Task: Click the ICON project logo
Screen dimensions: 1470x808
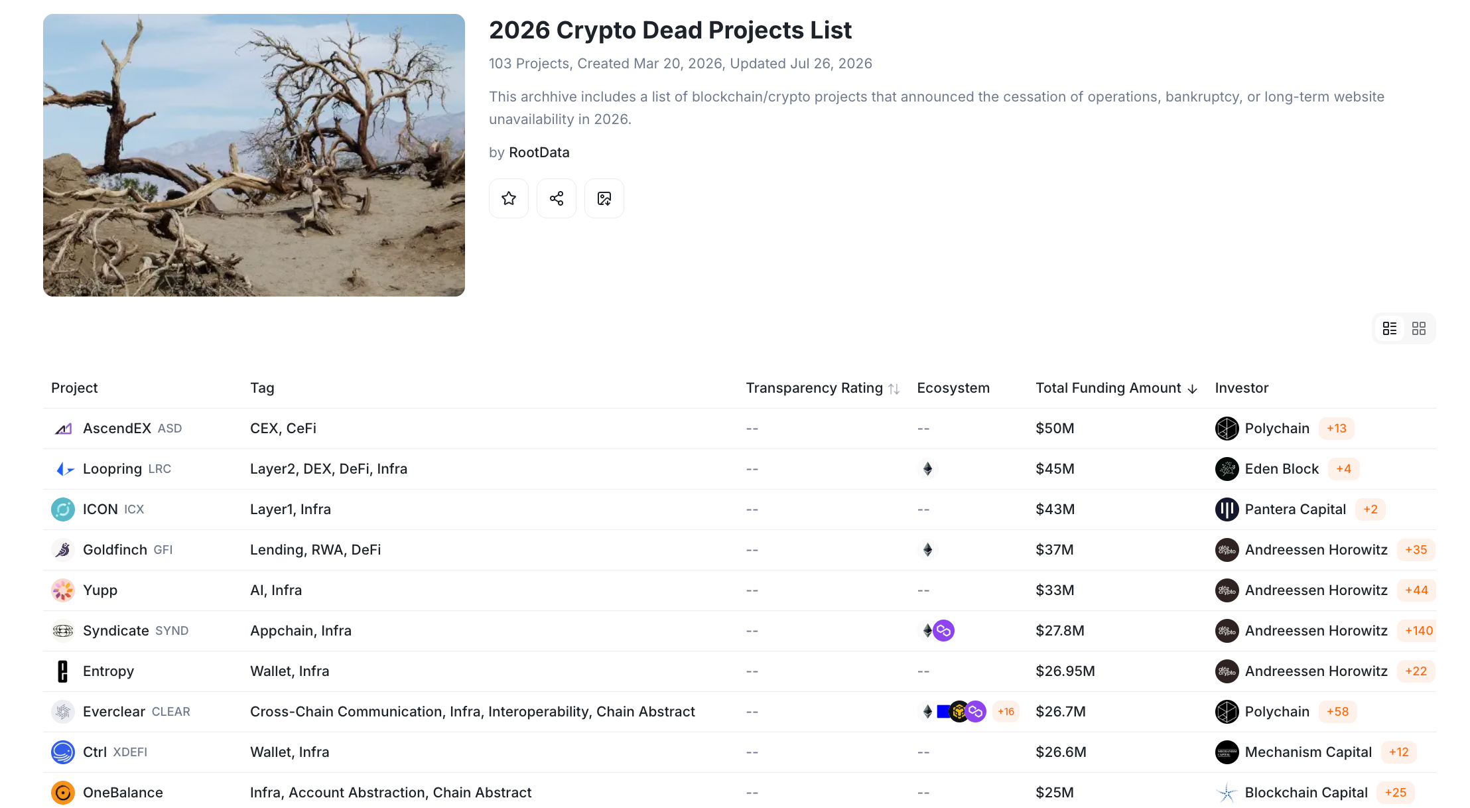Action: pyautogui.click(x=63, y=509)
